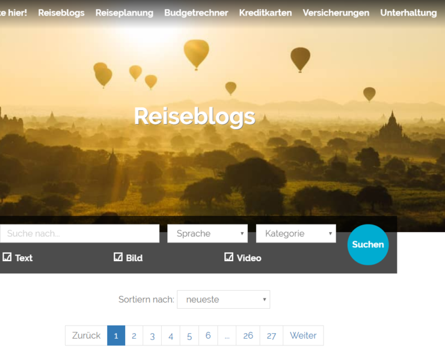The width and height of the screenshot is (445, 361).
Task: Click the Zurück pagination link
Action: (x=86, y=336)
